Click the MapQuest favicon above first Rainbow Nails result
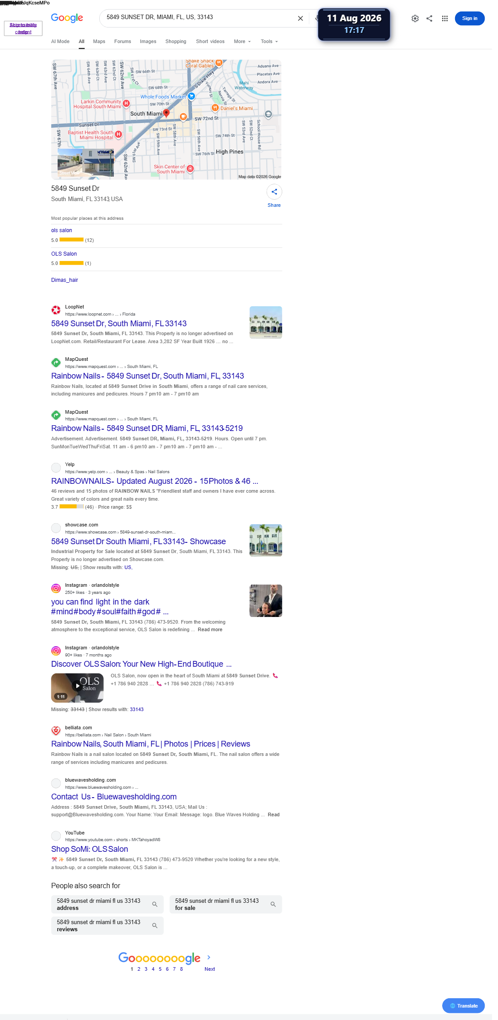Screen dimensions: 498x1020 click(56, 362)
